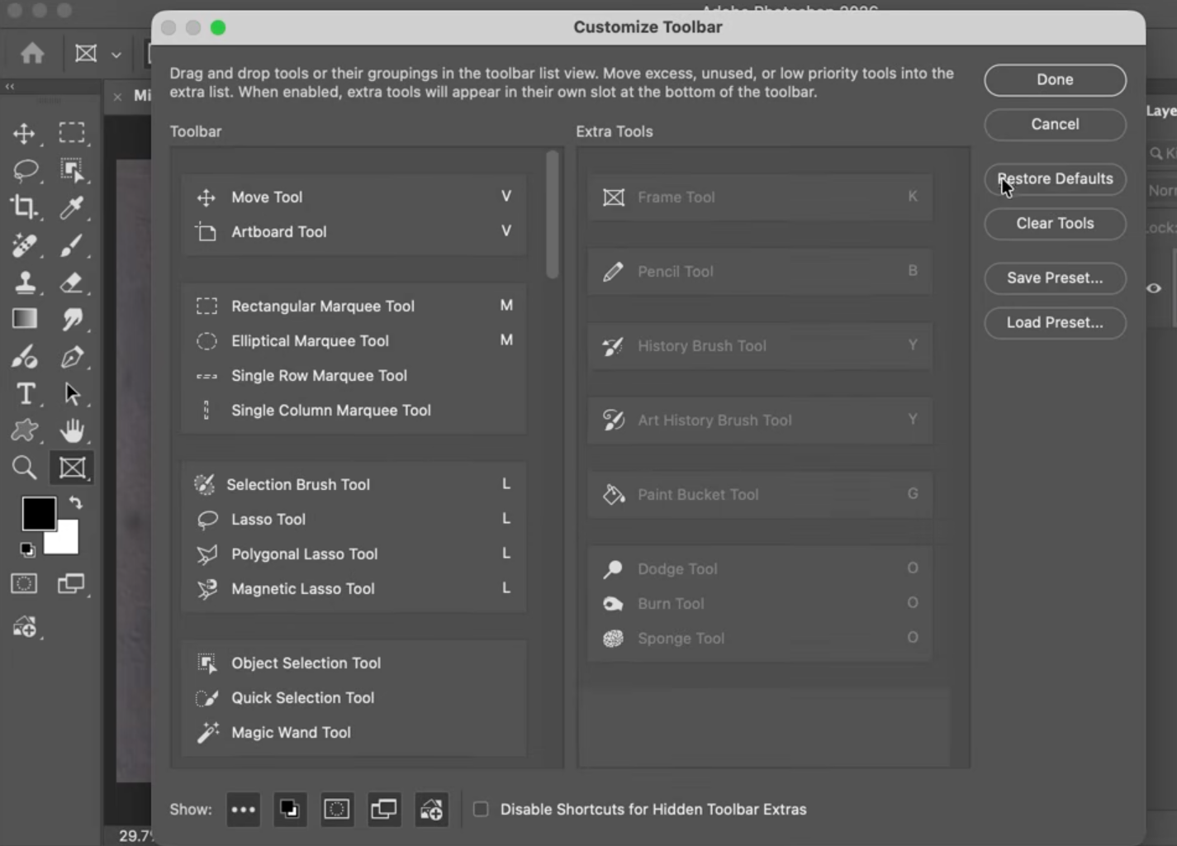This screenshot has width=1177, height=846.
Task: Click the Clear Tools button
Action: tap(1055, 224)
